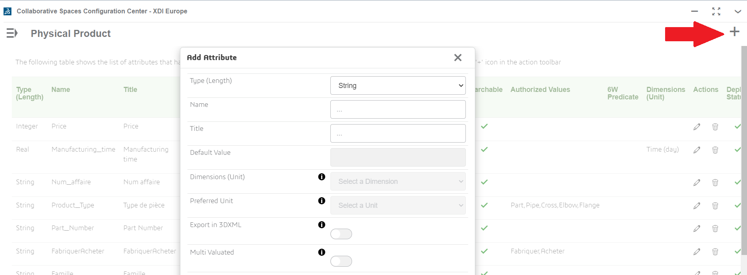Open the hamburger side menu icon
The image size is (747, 275).
pos(12,33)
